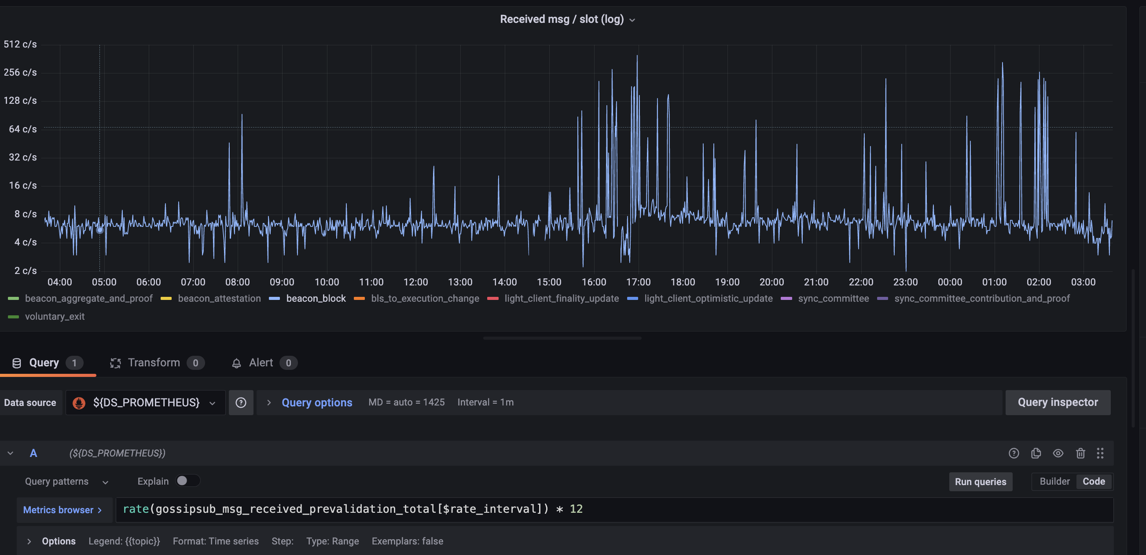Click the Prometheus logo in data source picker
Viewport: 1146px width, 555px height.
[79, 402]
